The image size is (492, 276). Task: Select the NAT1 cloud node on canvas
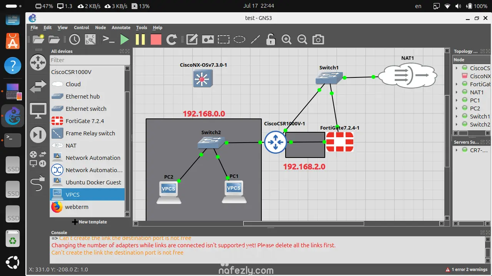click(408, 76)
